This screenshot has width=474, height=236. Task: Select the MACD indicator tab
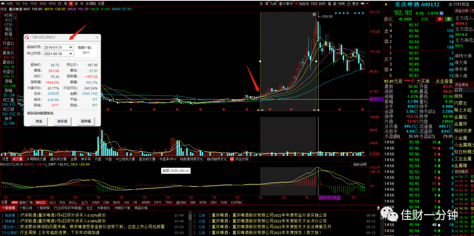coord(41,202)
